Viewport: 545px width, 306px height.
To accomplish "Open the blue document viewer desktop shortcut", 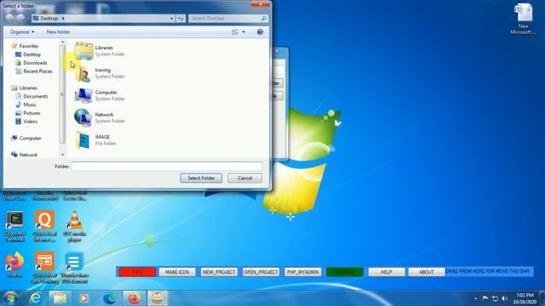I will pyautogui.click(x=74, y=268).
